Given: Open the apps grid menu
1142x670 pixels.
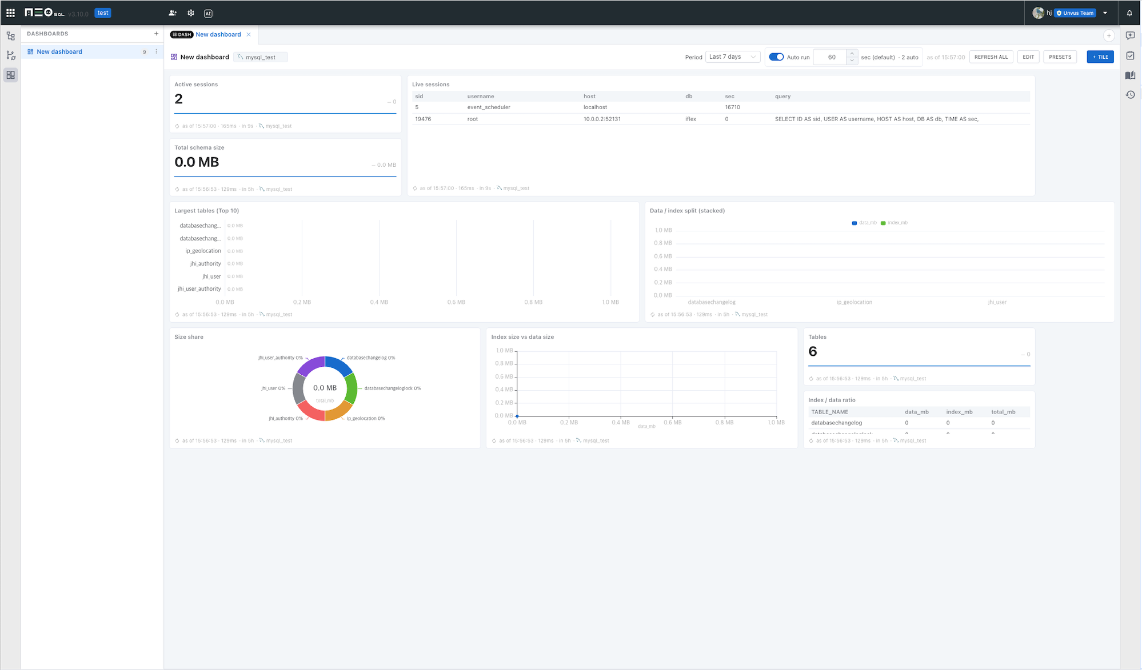Looking at the screenshot, I should [x=10, y=13].
